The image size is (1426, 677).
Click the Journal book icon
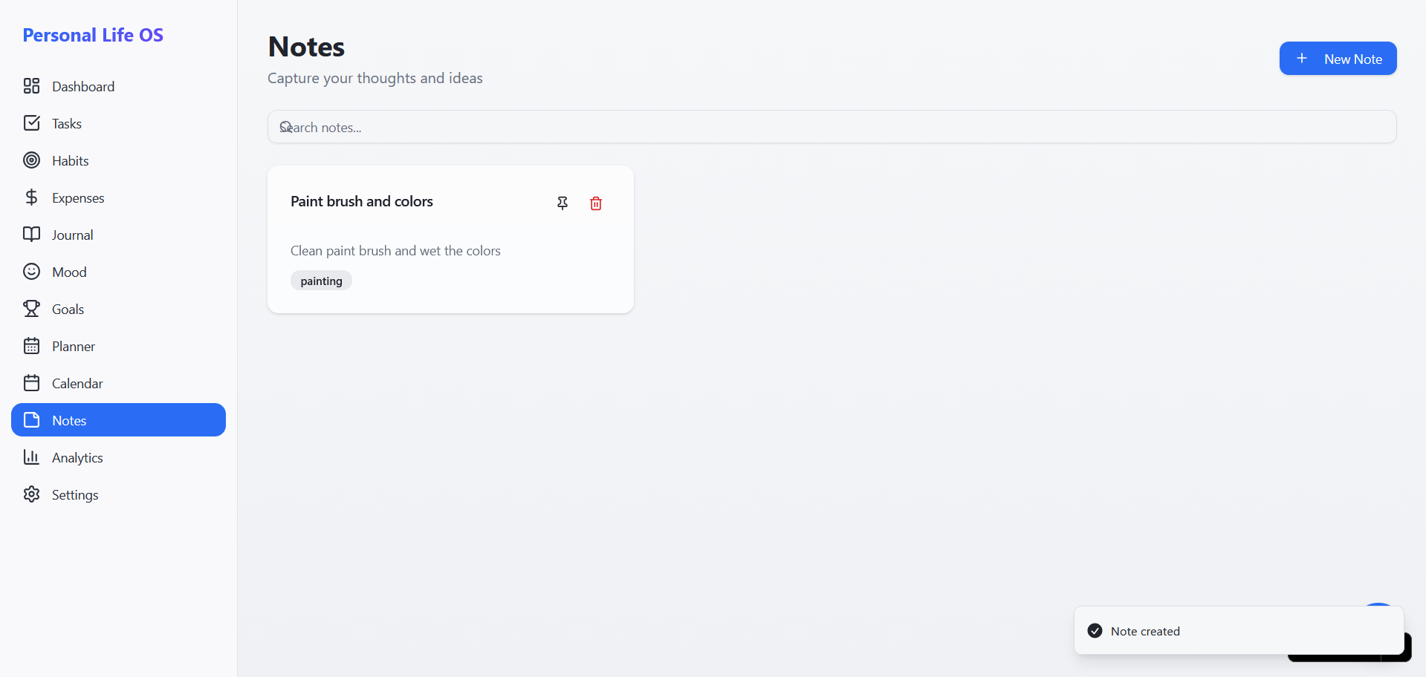point(31,235)
